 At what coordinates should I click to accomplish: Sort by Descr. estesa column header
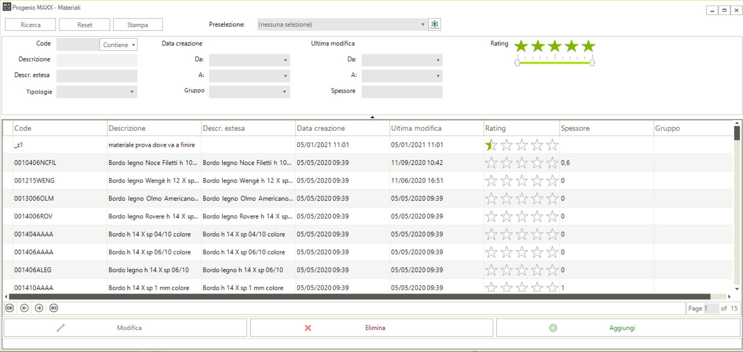(248, 128)
